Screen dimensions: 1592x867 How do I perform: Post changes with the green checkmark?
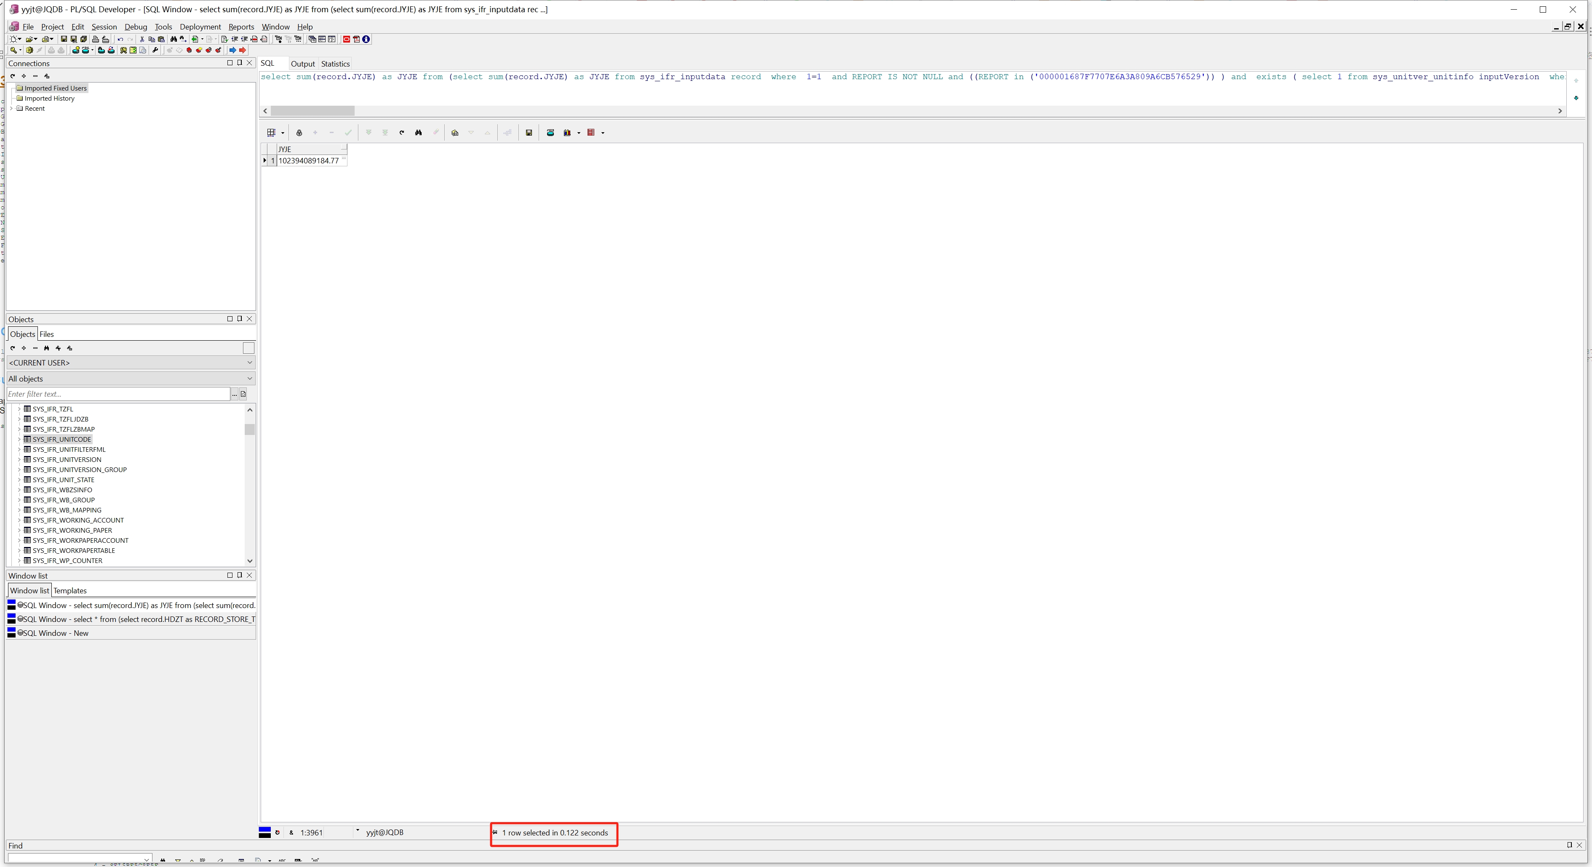(x=348, y=133)
